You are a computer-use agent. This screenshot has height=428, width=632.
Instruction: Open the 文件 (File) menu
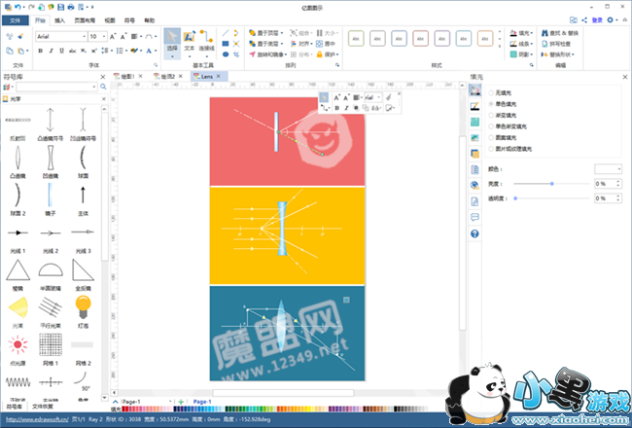[15, 20]
